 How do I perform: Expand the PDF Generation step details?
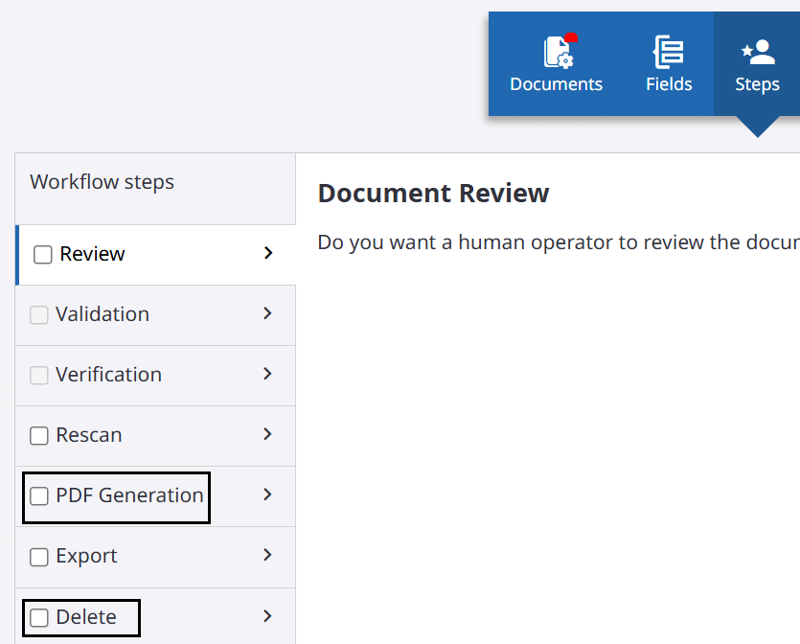(x=267, y=496)
